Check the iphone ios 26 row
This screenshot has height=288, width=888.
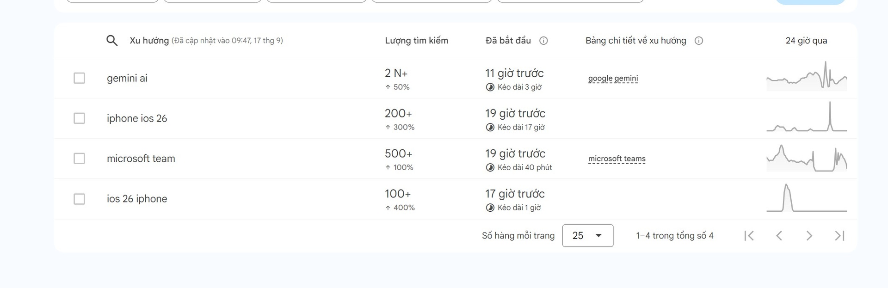[x=80, y=118]
